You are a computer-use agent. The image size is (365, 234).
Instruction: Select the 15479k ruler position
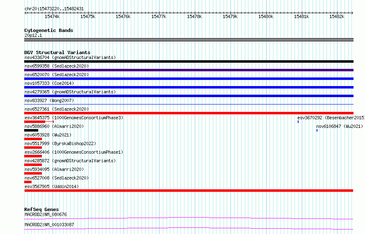click(230, 16)
